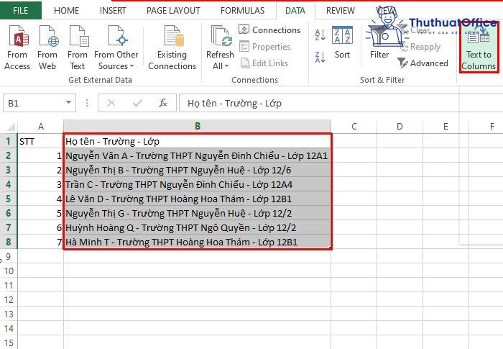
Task: Select row 1 header
Action: [x=9, y=142]
